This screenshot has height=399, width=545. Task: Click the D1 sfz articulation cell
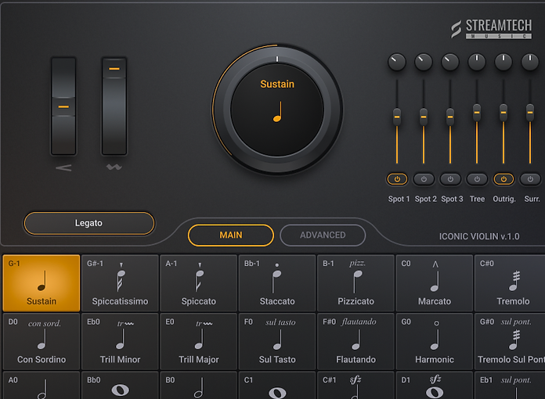[x=434, y=385]
